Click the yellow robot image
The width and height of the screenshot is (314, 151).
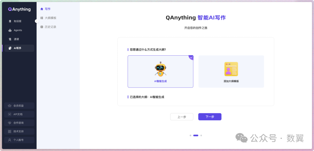point(160,69)
